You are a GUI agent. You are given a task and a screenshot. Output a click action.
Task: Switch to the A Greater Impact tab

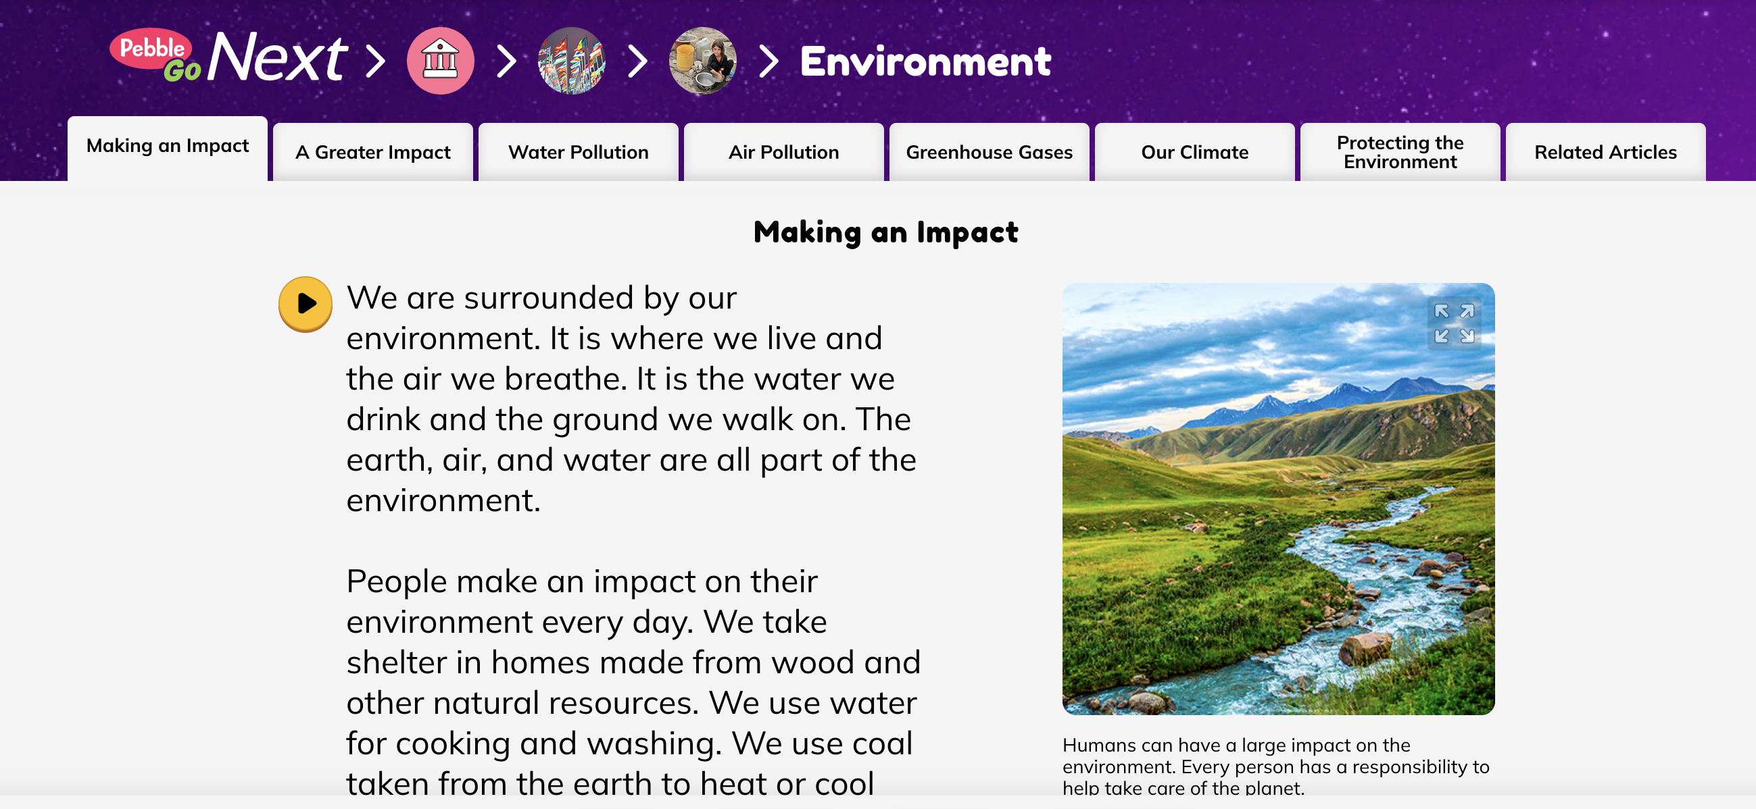[x=373, y=153]
